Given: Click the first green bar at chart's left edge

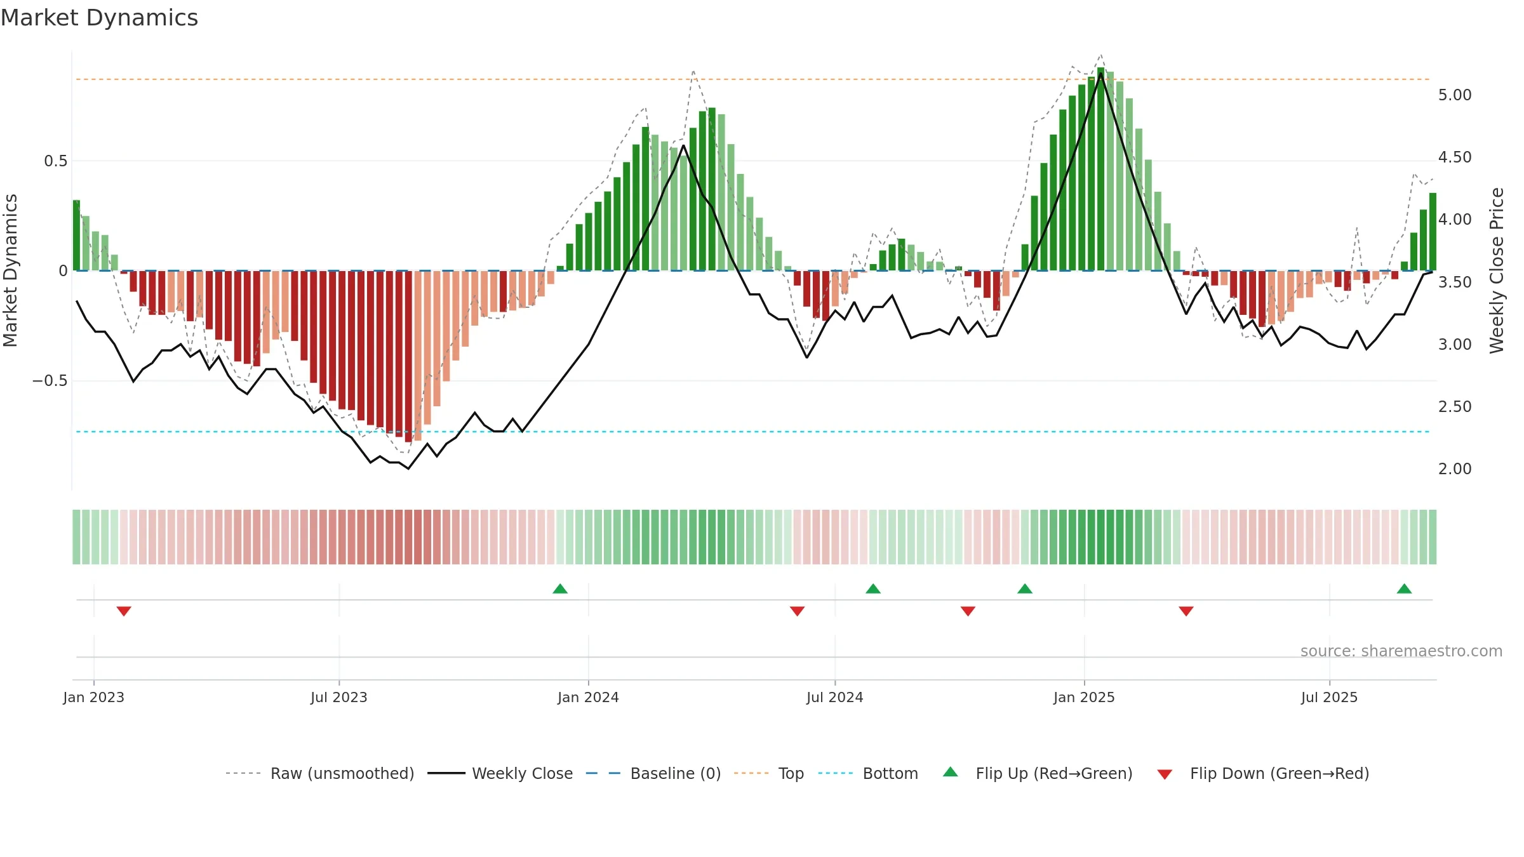Looking at the screenshot, I should pos(76,236).
